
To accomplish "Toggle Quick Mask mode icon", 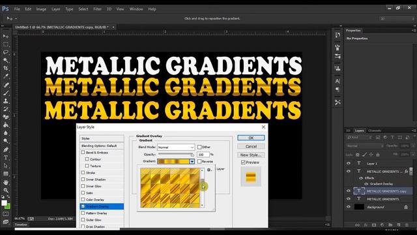I will coord(6,213).
